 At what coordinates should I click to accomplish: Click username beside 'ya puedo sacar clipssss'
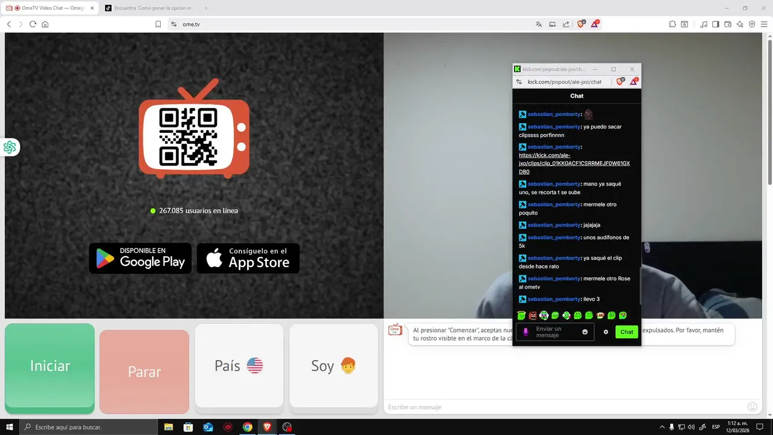click(554, 127)
